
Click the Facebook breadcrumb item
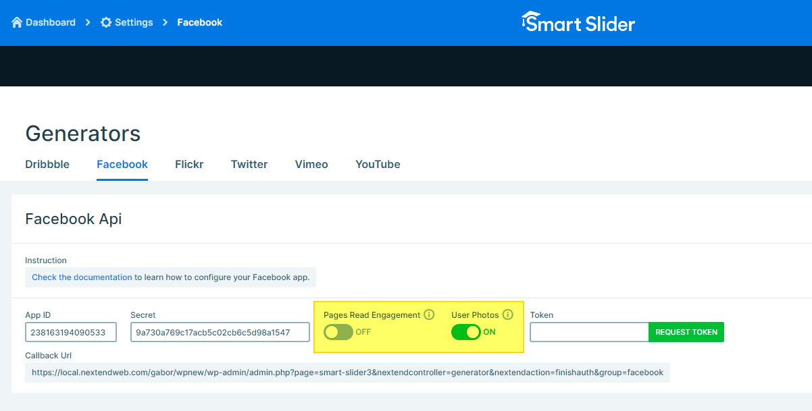(200, 22)
